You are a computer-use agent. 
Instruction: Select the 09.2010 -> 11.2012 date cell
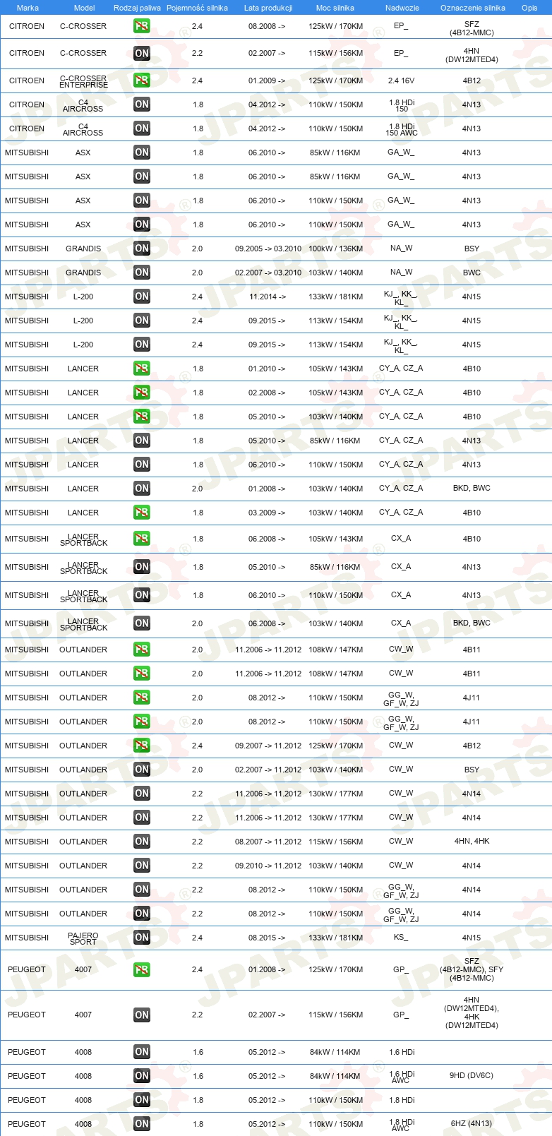[268, 866]
